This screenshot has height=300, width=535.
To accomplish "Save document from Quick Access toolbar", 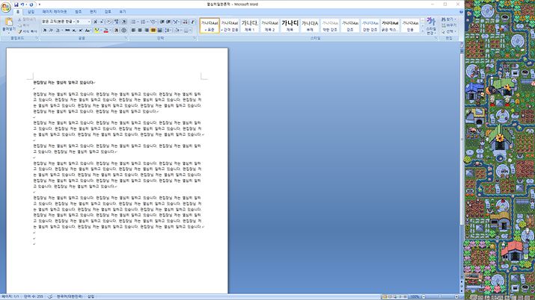I will tap(16, 4).
